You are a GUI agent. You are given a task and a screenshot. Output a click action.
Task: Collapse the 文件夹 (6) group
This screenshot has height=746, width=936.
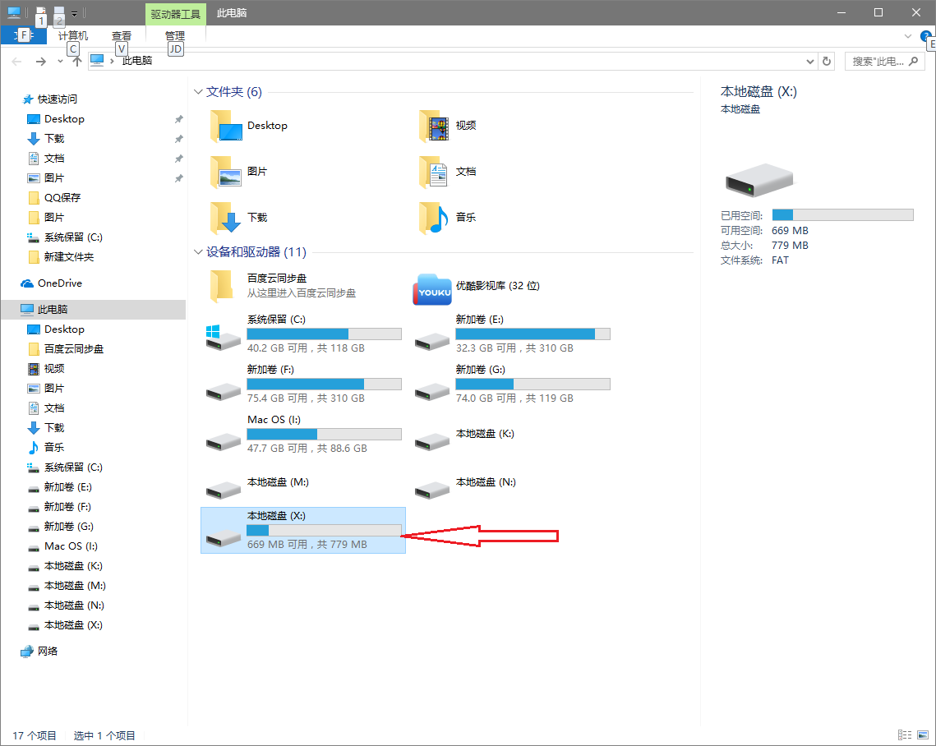[198, 92]
